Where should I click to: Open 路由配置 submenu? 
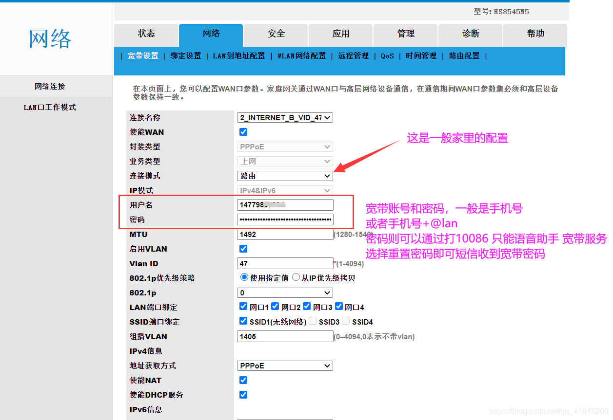[x=464, y=56]
